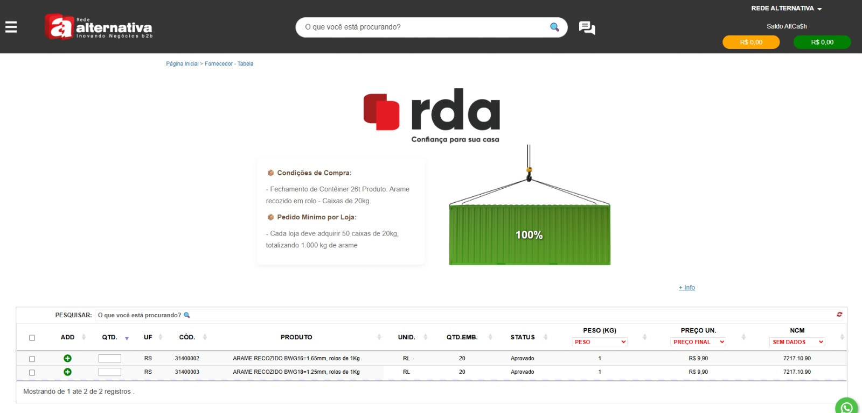
Task: Open the PREÇO FINAL dropdown
Action: click(698, 342)
